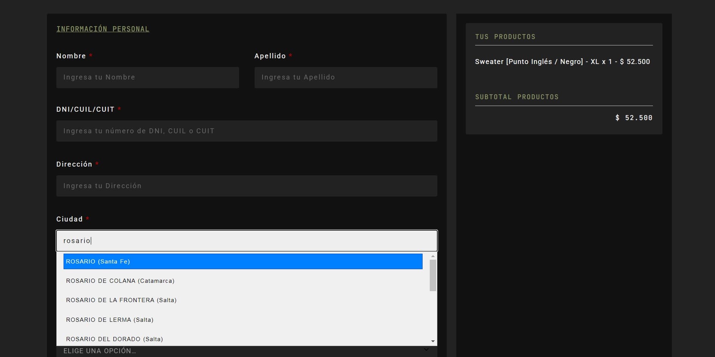Click the DNI/CUIL/CUIT field label

point(85,109)
